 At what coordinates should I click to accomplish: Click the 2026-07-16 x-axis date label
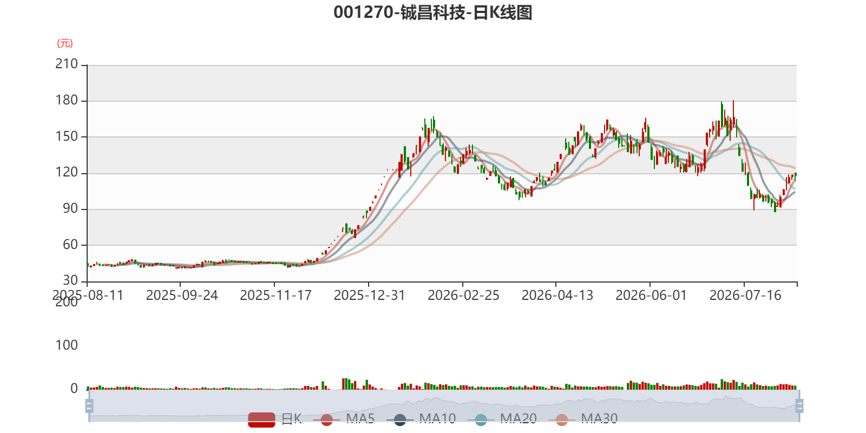(745, 296)
